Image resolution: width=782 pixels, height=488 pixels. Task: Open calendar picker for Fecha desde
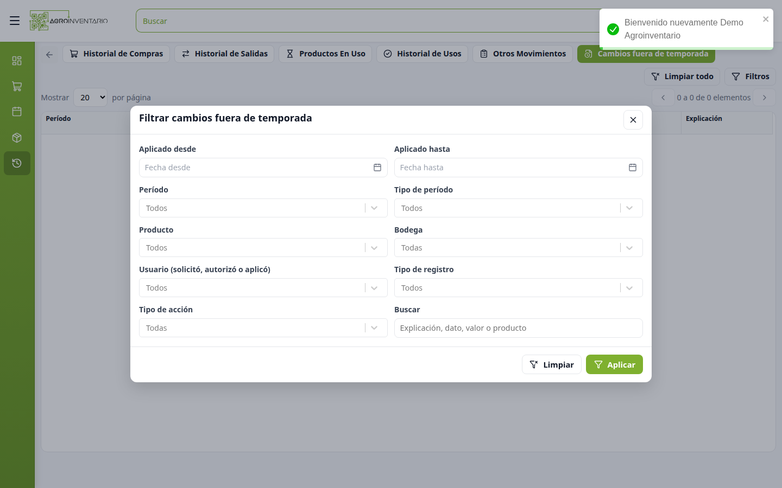pos(377,168)
